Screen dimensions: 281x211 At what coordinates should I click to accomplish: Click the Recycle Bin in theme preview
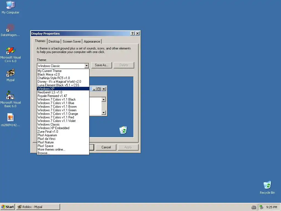pos(123,130)
